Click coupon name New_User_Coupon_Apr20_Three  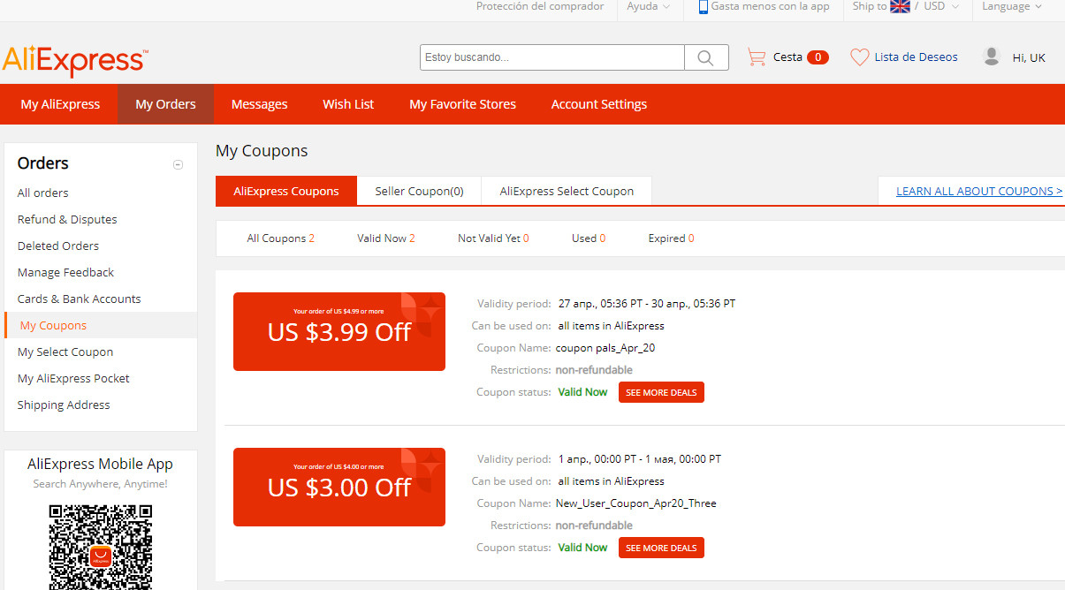pyautogui.click(x=635, y=503)
